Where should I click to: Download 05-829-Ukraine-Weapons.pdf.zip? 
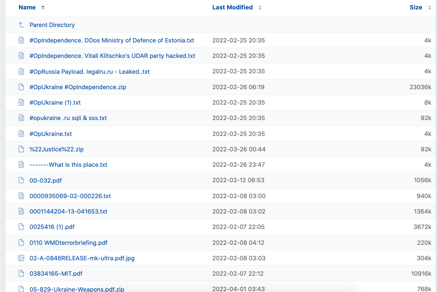coord(77,289)
